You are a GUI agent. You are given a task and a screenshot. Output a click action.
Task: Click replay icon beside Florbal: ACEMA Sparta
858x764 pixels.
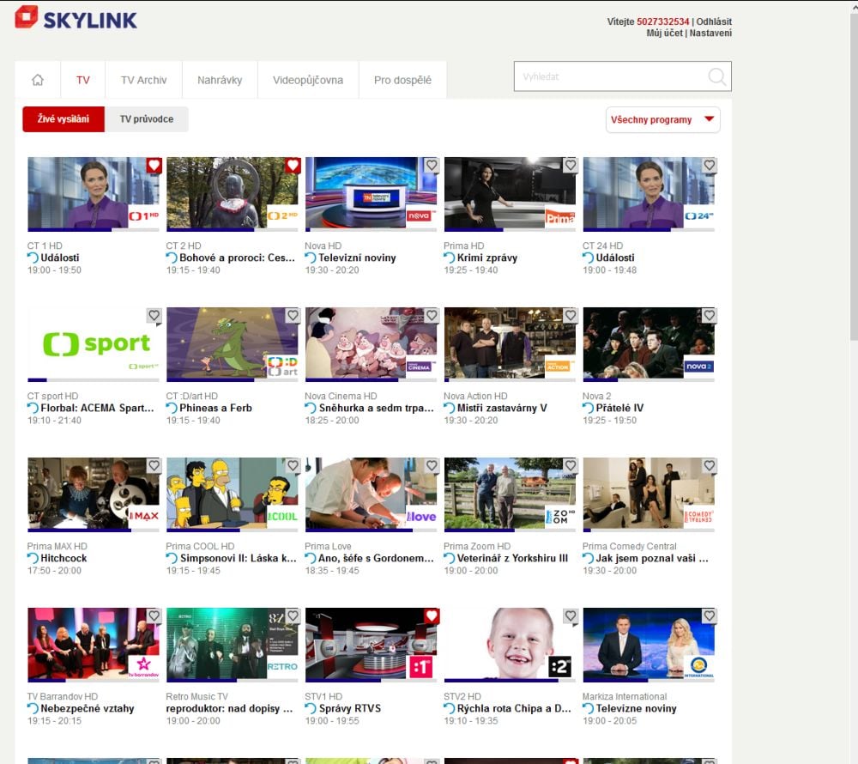coord(33,409)
